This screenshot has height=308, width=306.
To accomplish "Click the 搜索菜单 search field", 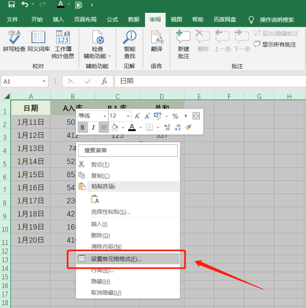I will tap(128, 151).
